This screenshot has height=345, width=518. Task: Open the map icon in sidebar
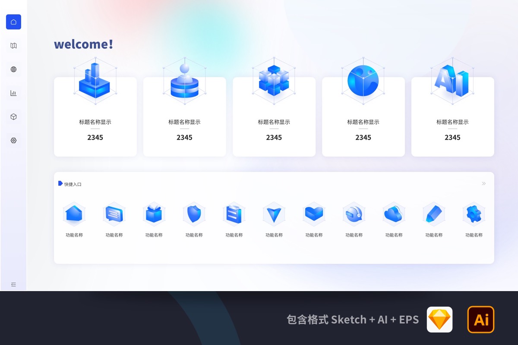(x=13, y=46)
